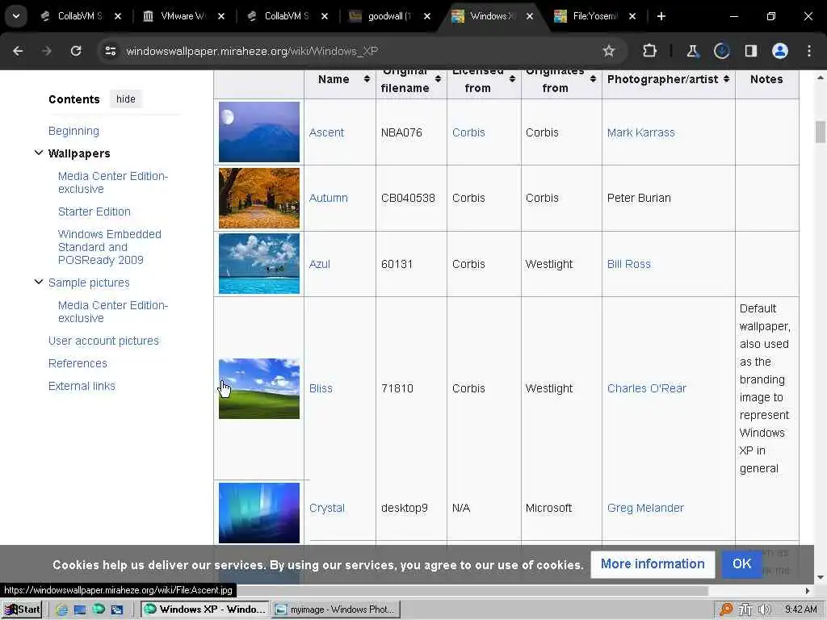Screen dimensions: 827x620
Task: Open the tab search dropdown arrow
Action: point(16,16)
